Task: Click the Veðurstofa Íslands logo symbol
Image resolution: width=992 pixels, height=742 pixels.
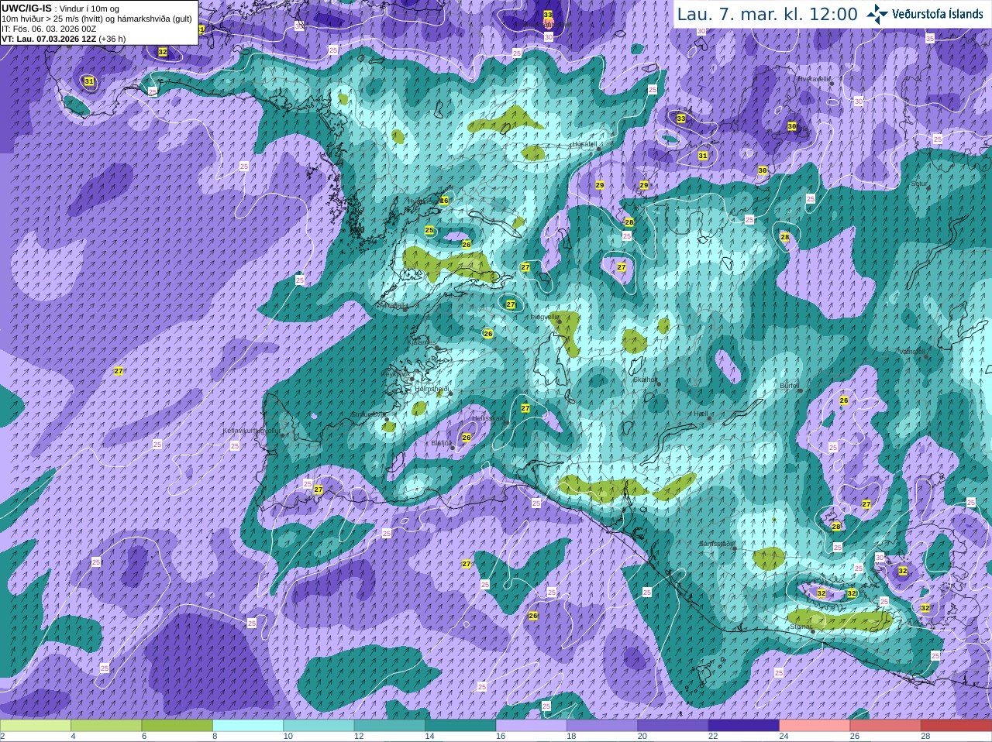Action: (x=878, y=13)
